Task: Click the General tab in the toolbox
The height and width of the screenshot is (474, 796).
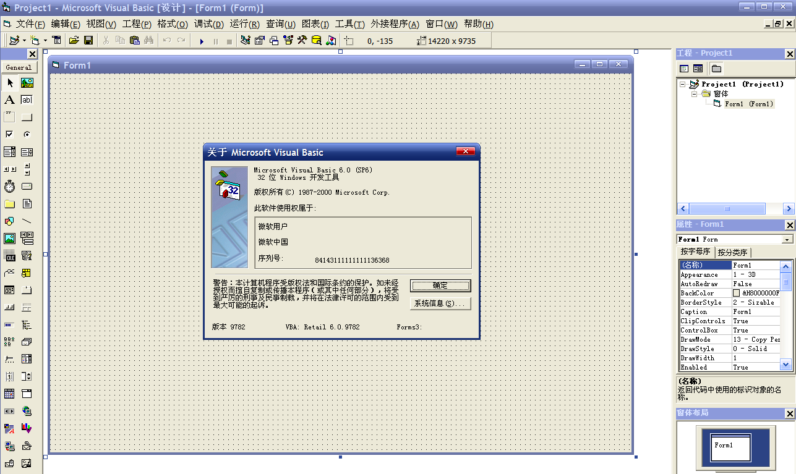Action: click(19, 67)
